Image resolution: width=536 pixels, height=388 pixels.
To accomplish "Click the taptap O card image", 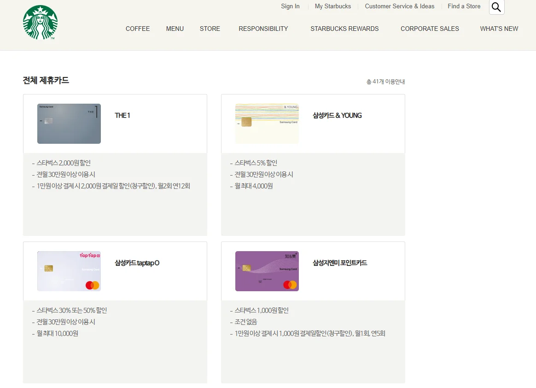I will pos(69,271).
